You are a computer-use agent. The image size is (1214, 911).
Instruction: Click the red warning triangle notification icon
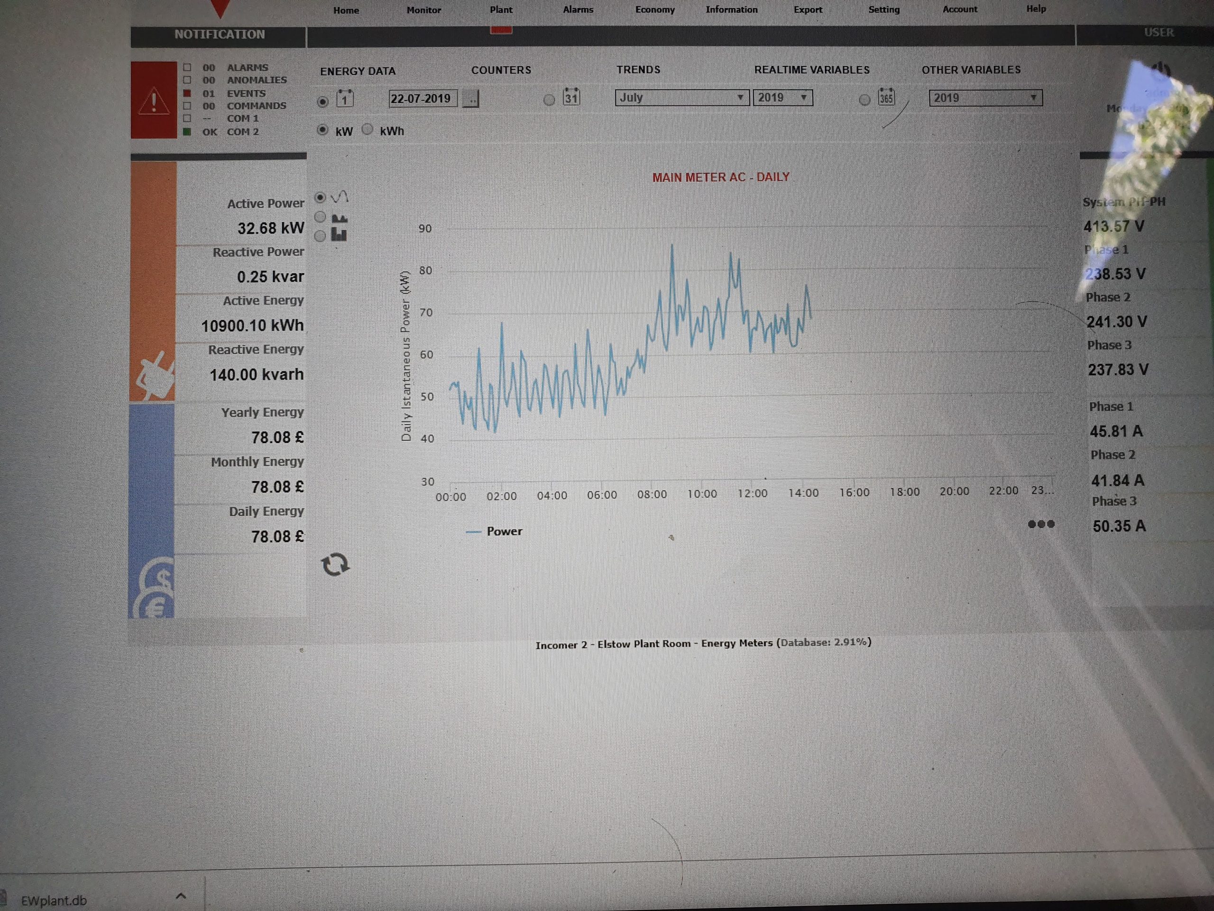[x=154, y=100]
